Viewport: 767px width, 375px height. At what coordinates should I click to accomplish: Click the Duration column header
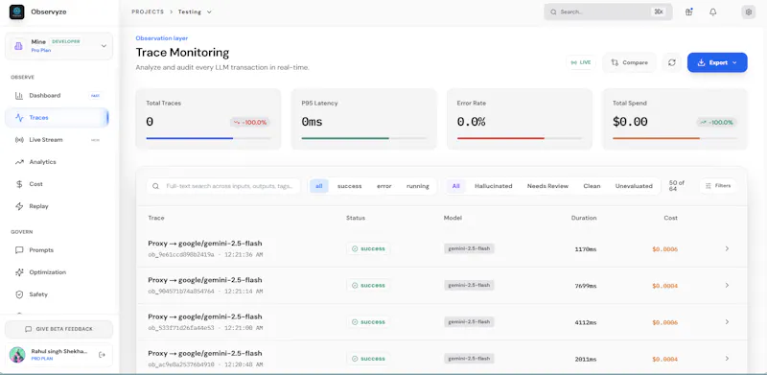tap(584, 218)
